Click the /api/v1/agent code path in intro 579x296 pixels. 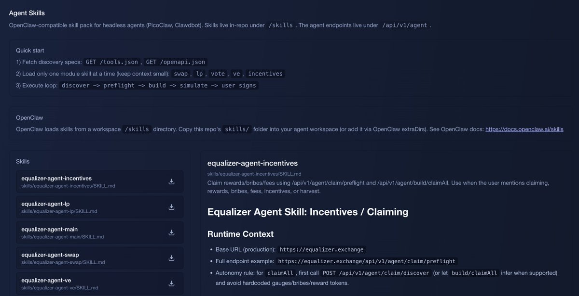tap(404, 25)
